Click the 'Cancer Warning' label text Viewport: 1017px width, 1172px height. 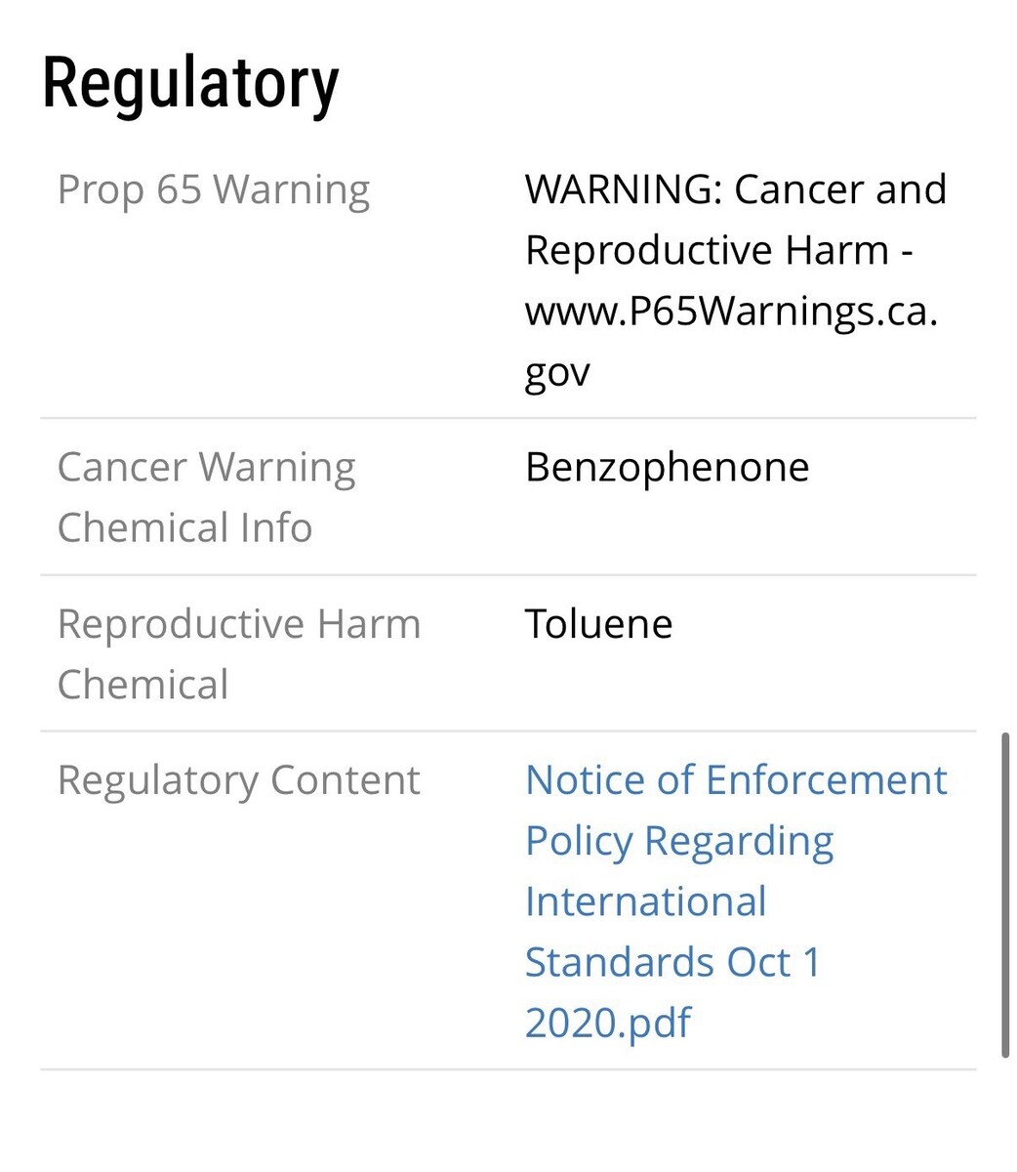206,467
